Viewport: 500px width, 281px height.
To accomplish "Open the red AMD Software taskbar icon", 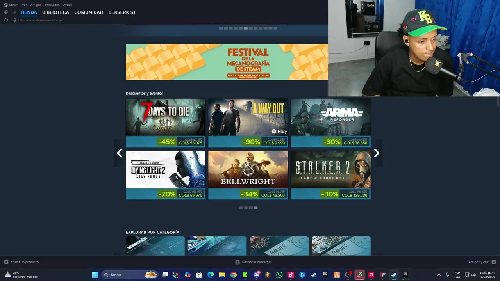I will [x=371, y=275].
